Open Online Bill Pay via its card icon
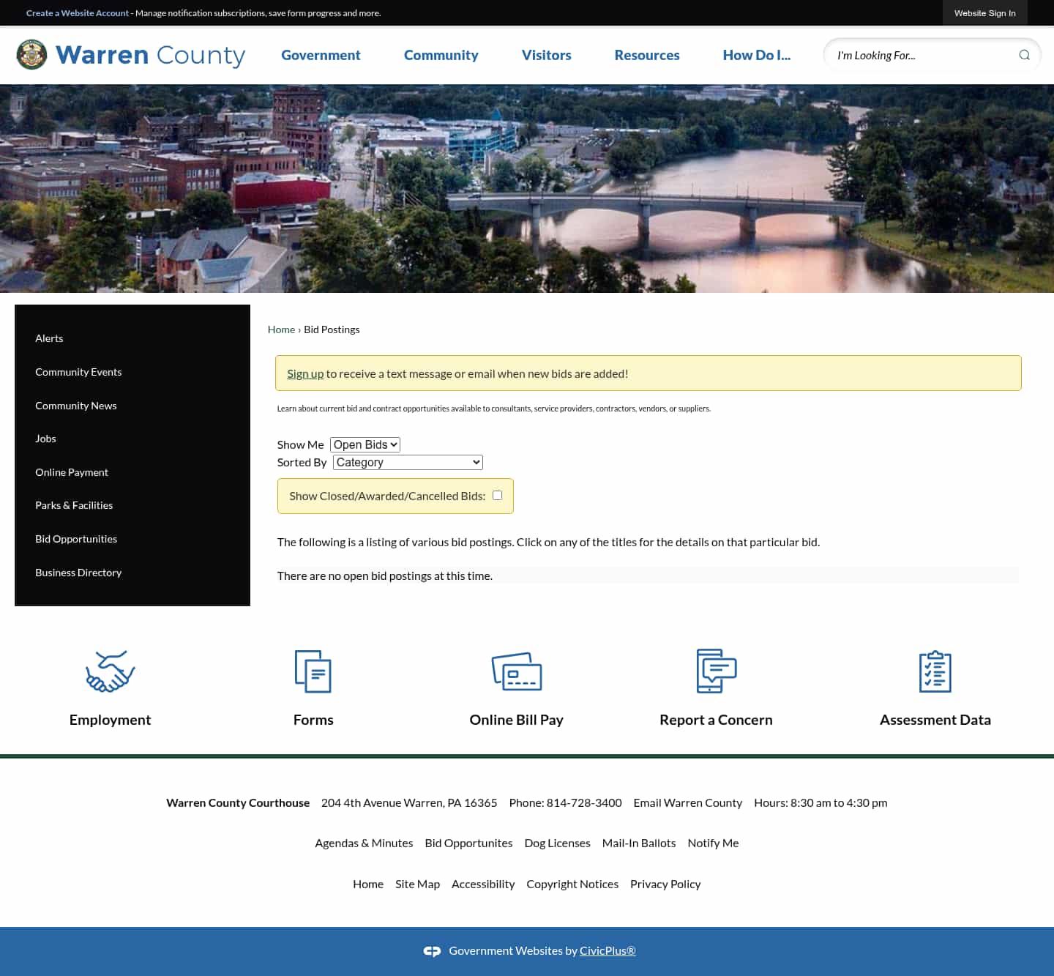Image resolution: width=1054 pixels, height=976 pixels. point(517,671)
